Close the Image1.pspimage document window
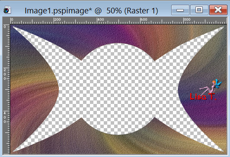Screen dimensions: 230x157 218,10
